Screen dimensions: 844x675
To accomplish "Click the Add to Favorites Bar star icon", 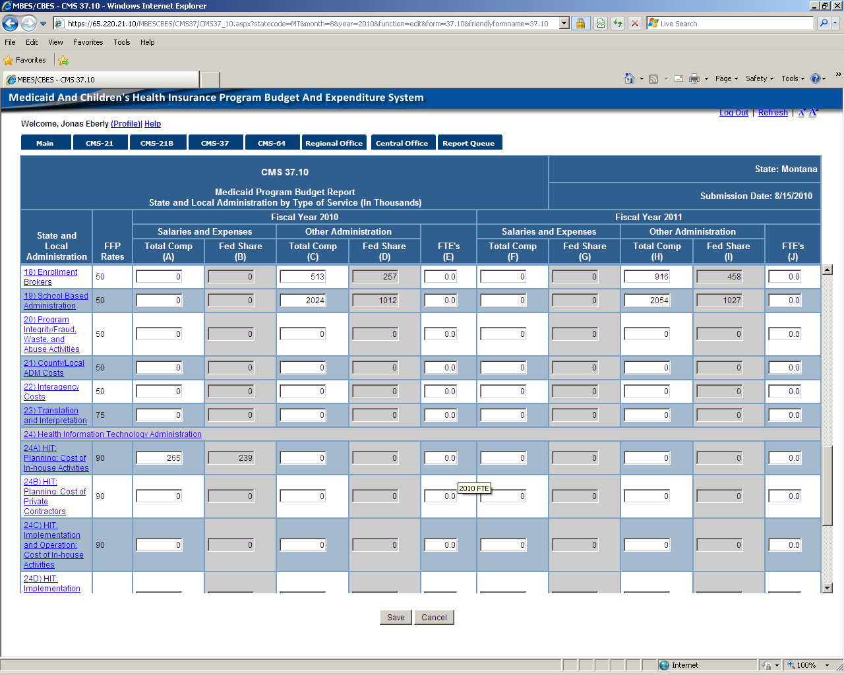I will pos(63,60).
